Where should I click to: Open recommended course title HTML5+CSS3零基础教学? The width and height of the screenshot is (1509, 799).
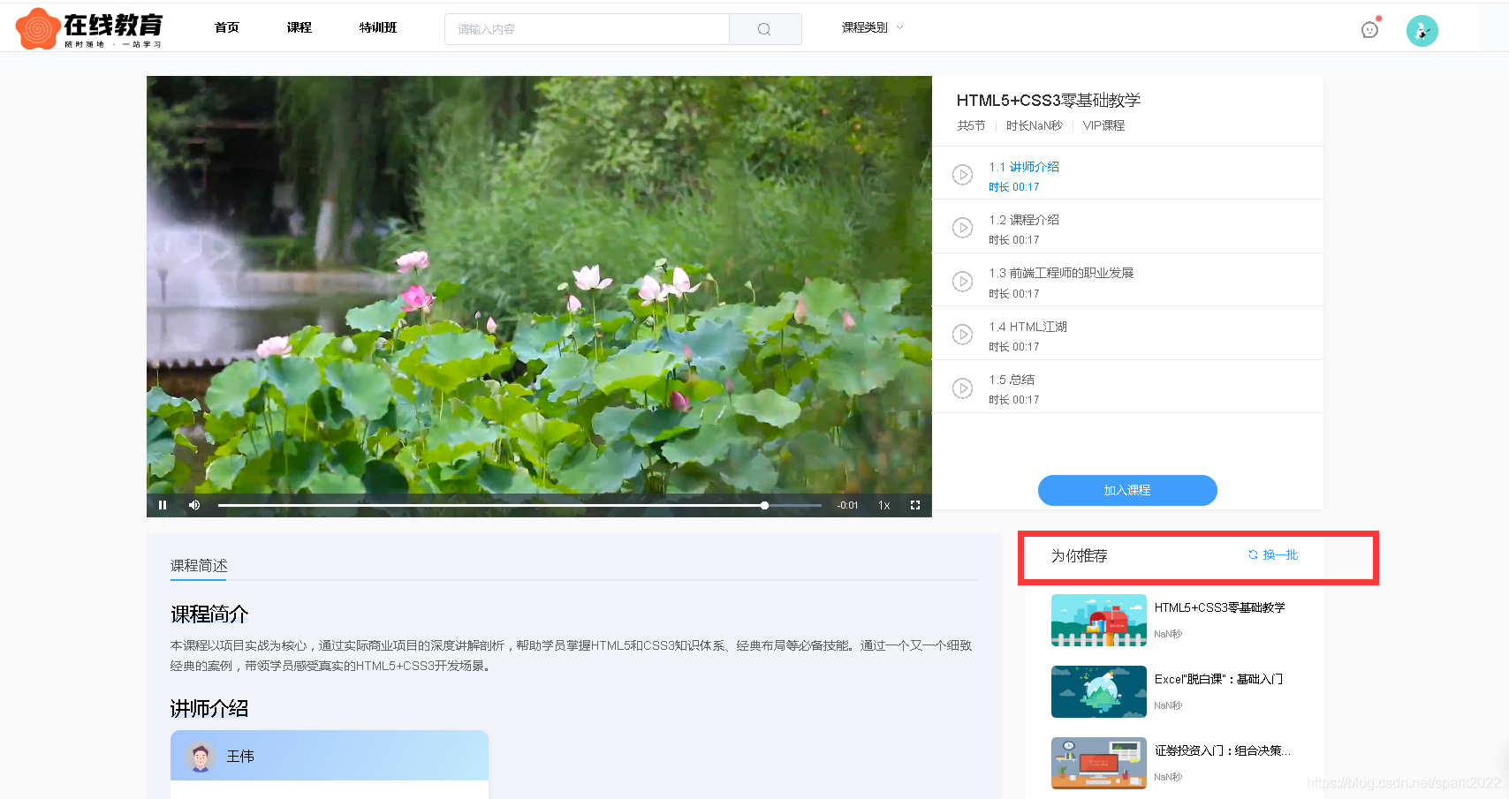[1219, 607]
